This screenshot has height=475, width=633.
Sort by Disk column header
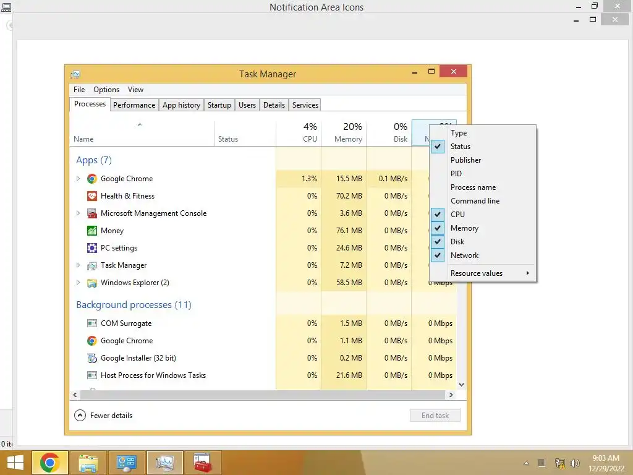(x=389, y=133)
